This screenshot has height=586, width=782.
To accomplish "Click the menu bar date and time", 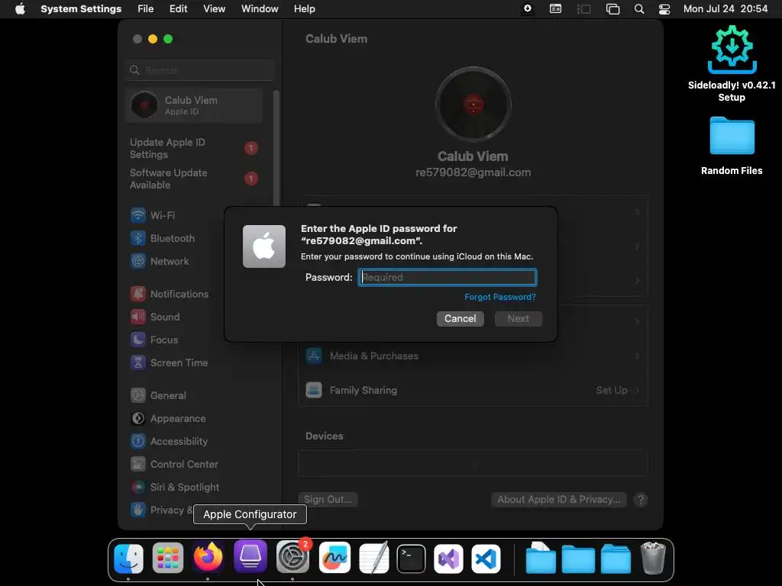I will (725, 8).
